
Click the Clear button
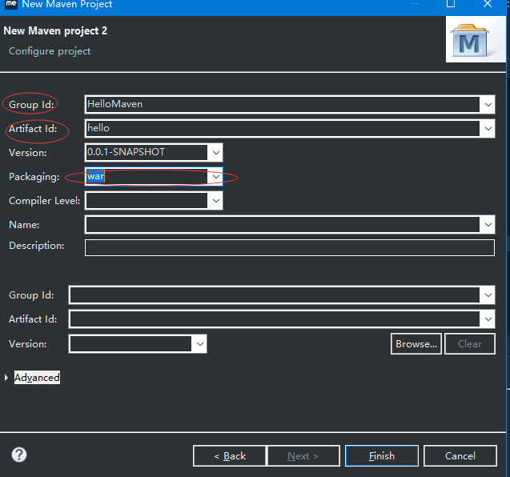470,343
